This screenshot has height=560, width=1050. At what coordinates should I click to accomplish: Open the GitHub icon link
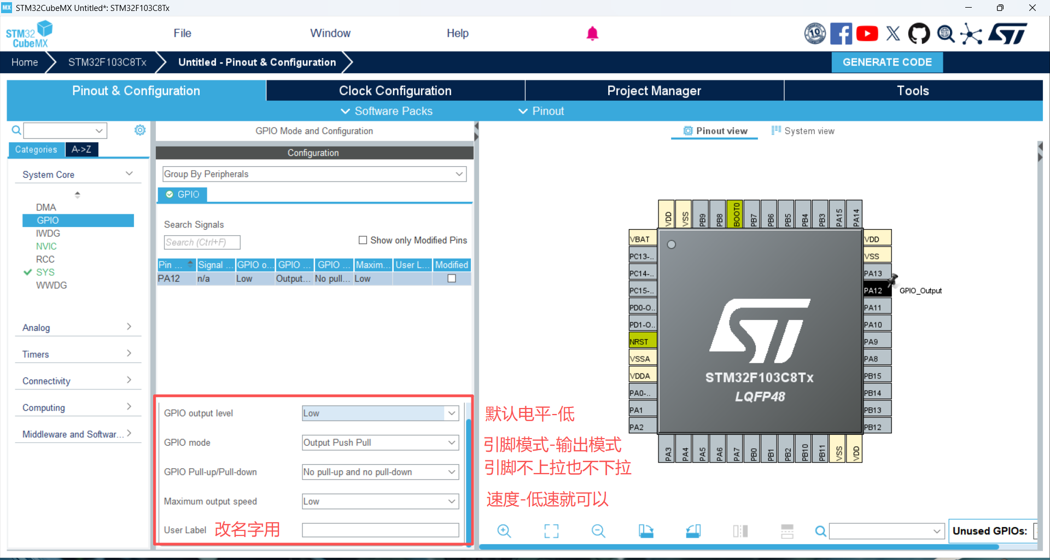click(919, 34)
